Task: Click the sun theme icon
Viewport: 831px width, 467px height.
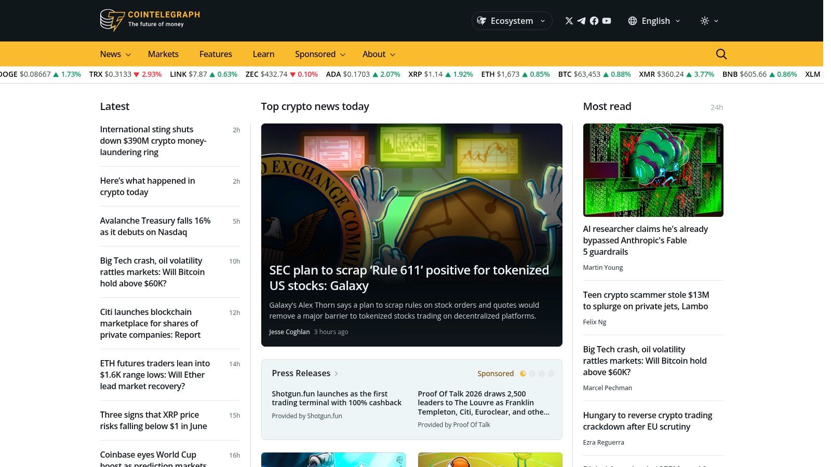Action: coord(705,21)
